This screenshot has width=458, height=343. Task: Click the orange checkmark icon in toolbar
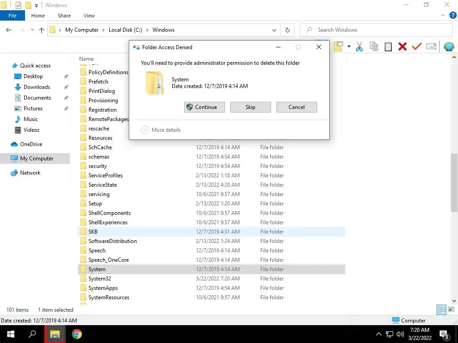pyautogui.click(x=416, y=46)
